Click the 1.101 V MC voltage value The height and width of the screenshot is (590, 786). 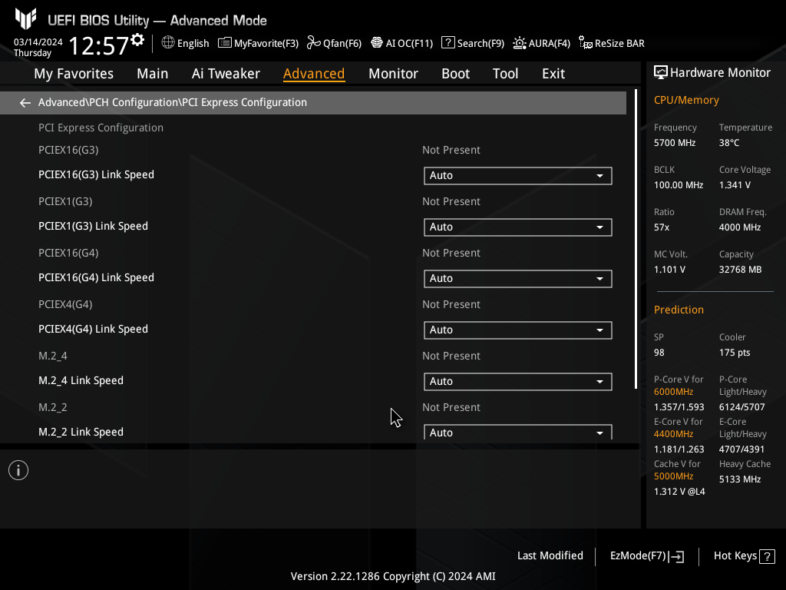click(x=669, y=270)
